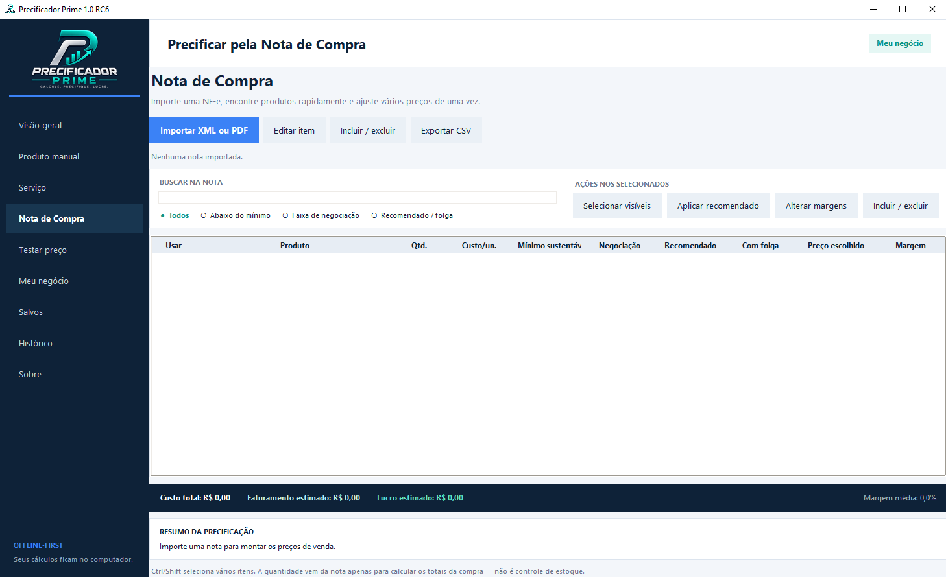Image resolution: width=946 pixels, height=577 pixels.
Task: Minimize the Precificador Prime window
Action: pyautogui.click(x=873, y=9)
